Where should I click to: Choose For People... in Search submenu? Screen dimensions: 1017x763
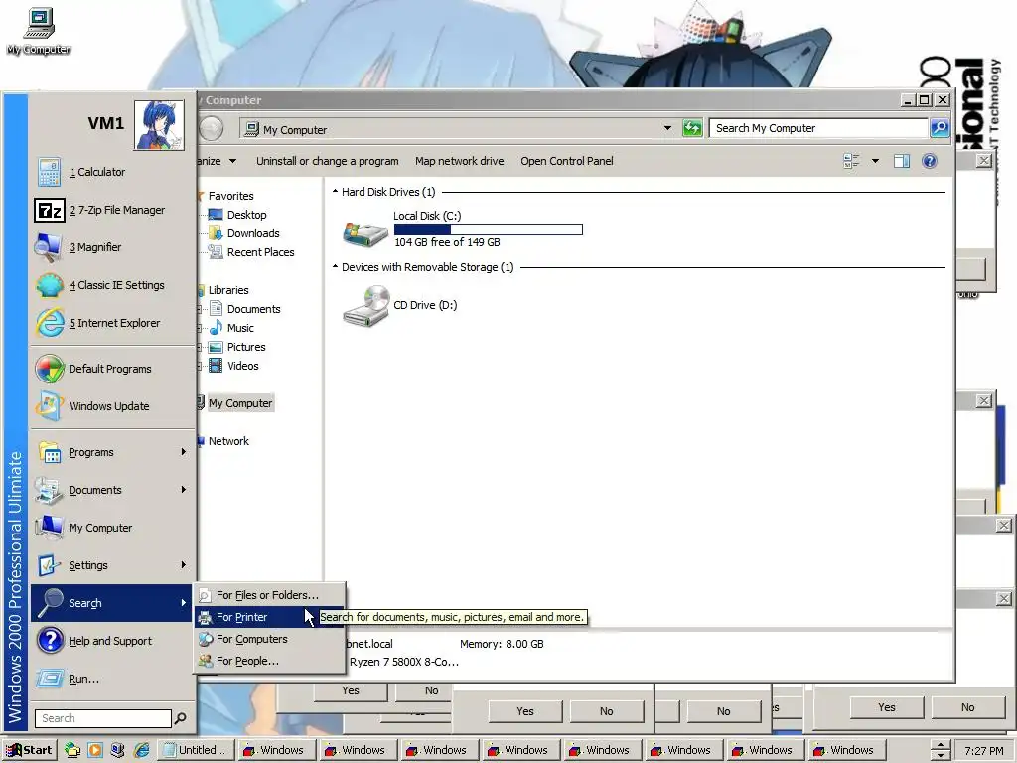click(x=269, y=661)
